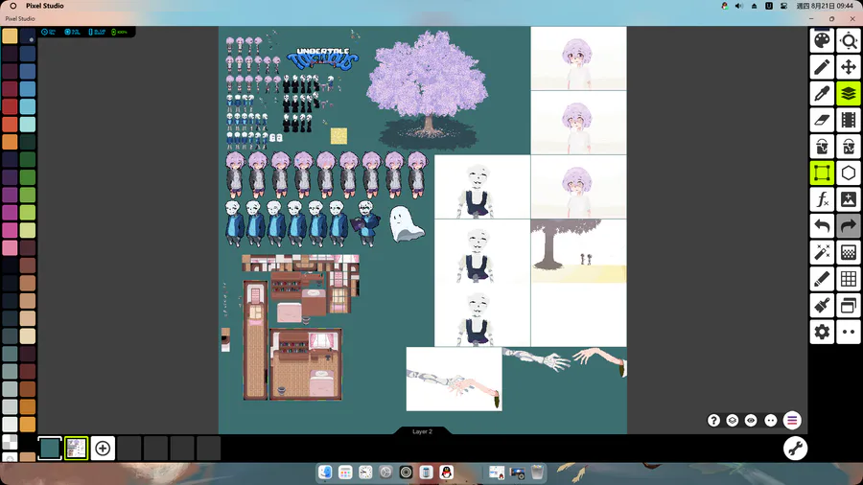Add a new layer with plus button
863x485 pixels.
[x=103, y=449]
